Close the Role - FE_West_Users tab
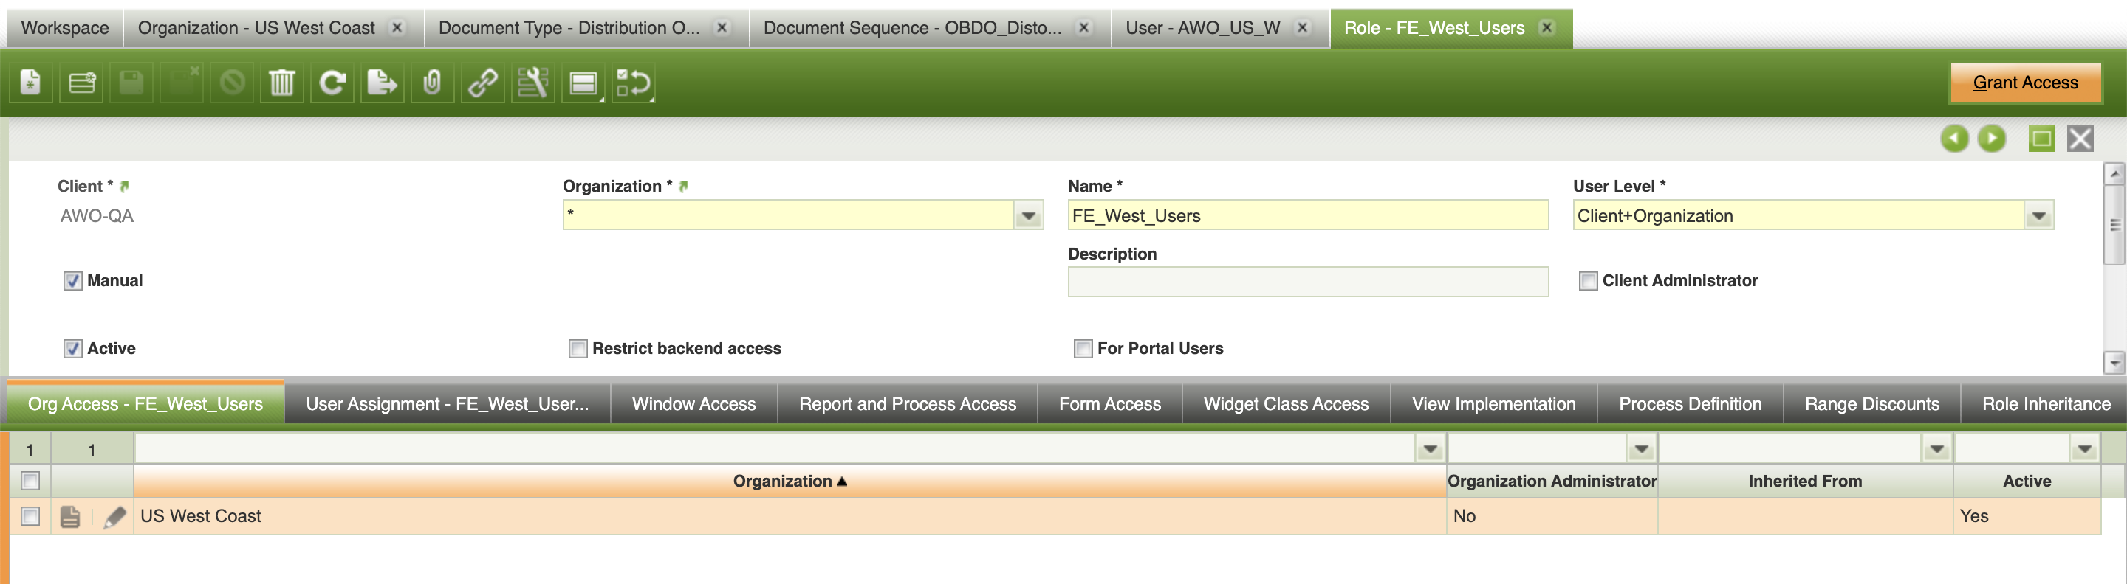The height and width of the screenshot is (584, 2127). click(1547, 27)
